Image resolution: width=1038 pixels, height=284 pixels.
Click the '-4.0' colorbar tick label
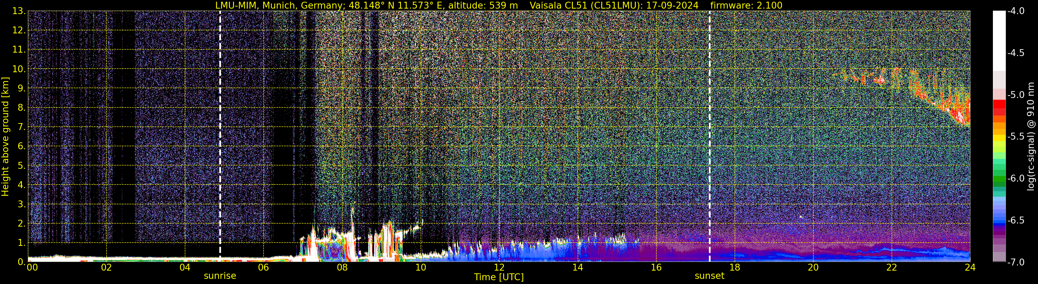(x=1015, y=11)
